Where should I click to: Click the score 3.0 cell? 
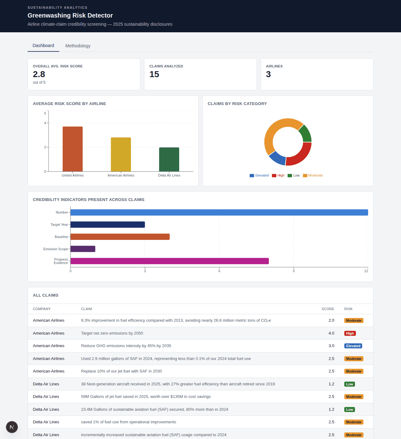point(331,346)
